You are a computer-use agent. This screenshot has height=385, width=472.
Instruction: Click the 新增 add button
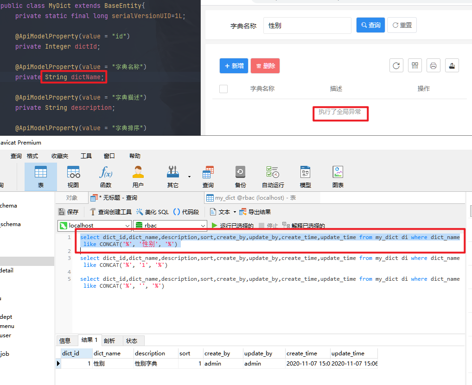[x=234, y=66]
